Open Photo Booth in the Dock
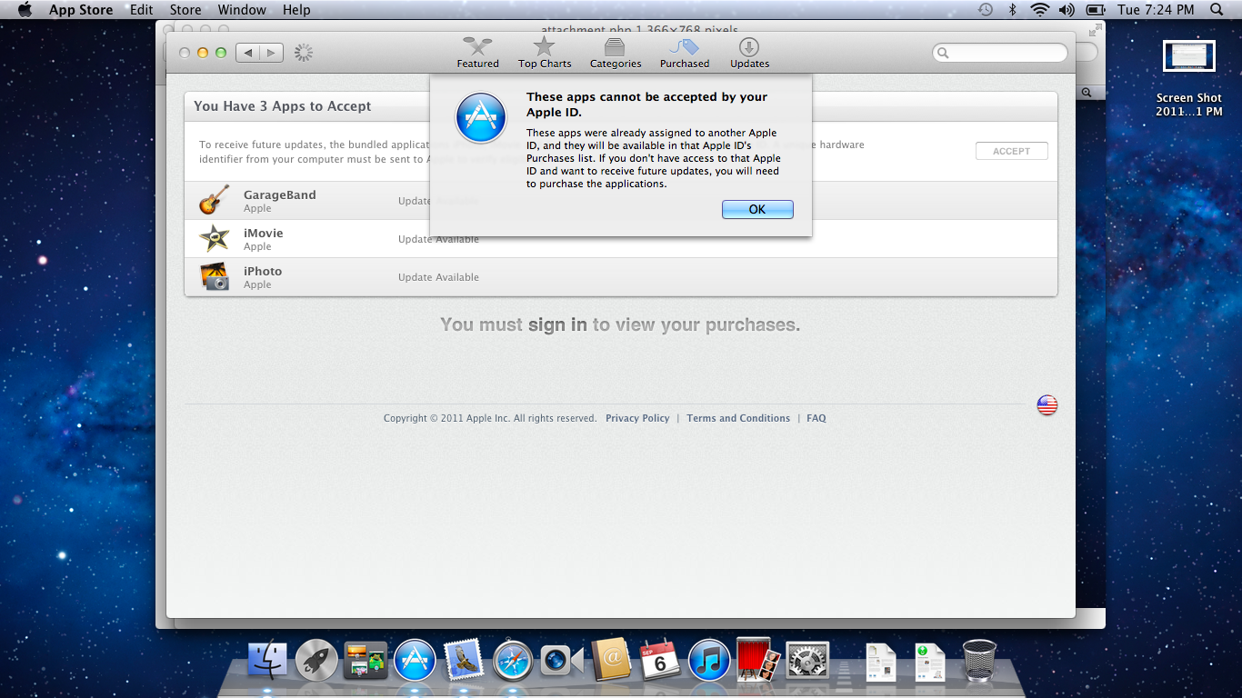 click(x=758, y=659)
